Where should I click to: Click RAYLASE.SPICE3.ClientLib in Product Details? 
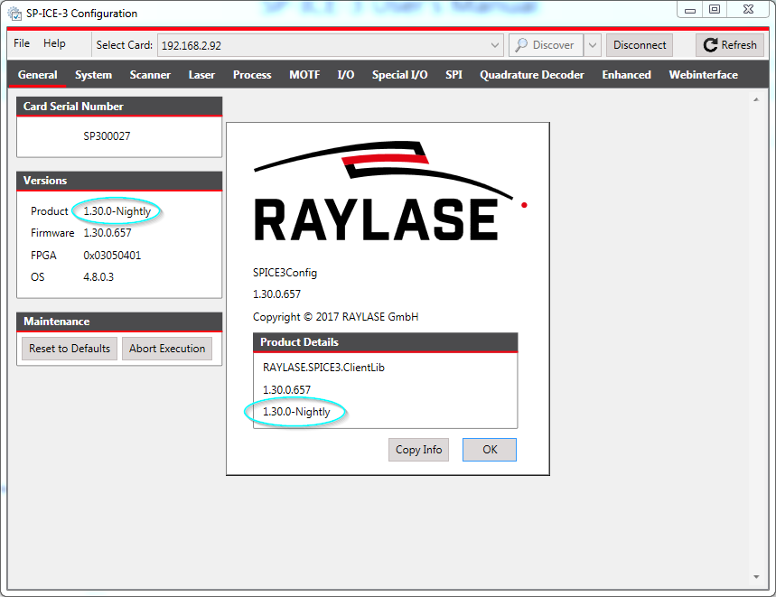click(323, 368)
